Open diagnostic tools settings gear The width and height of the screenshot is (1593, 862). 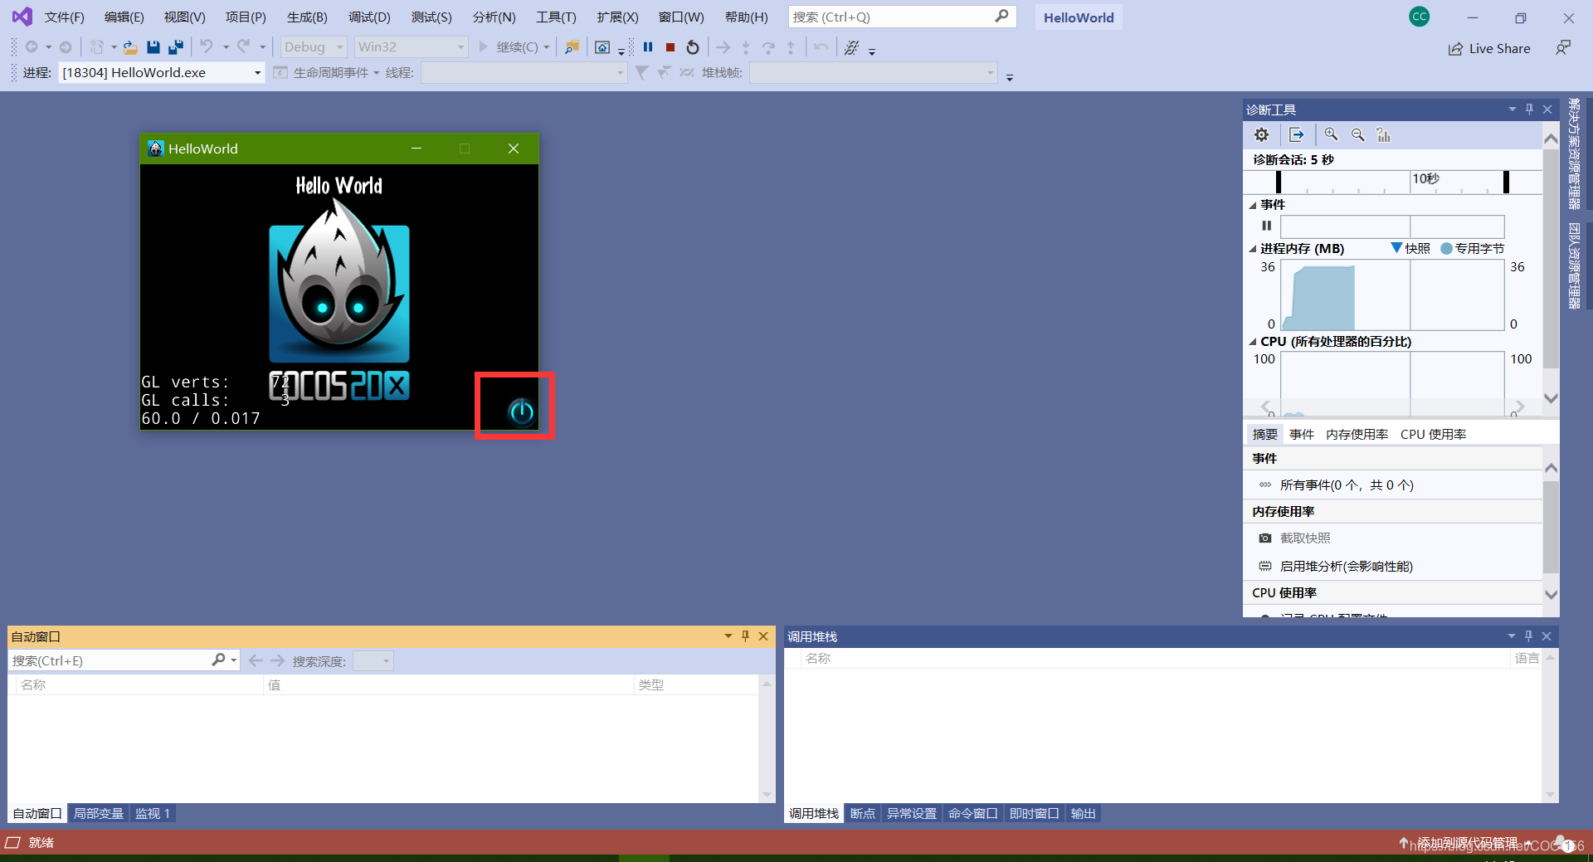coord(1261,134)
